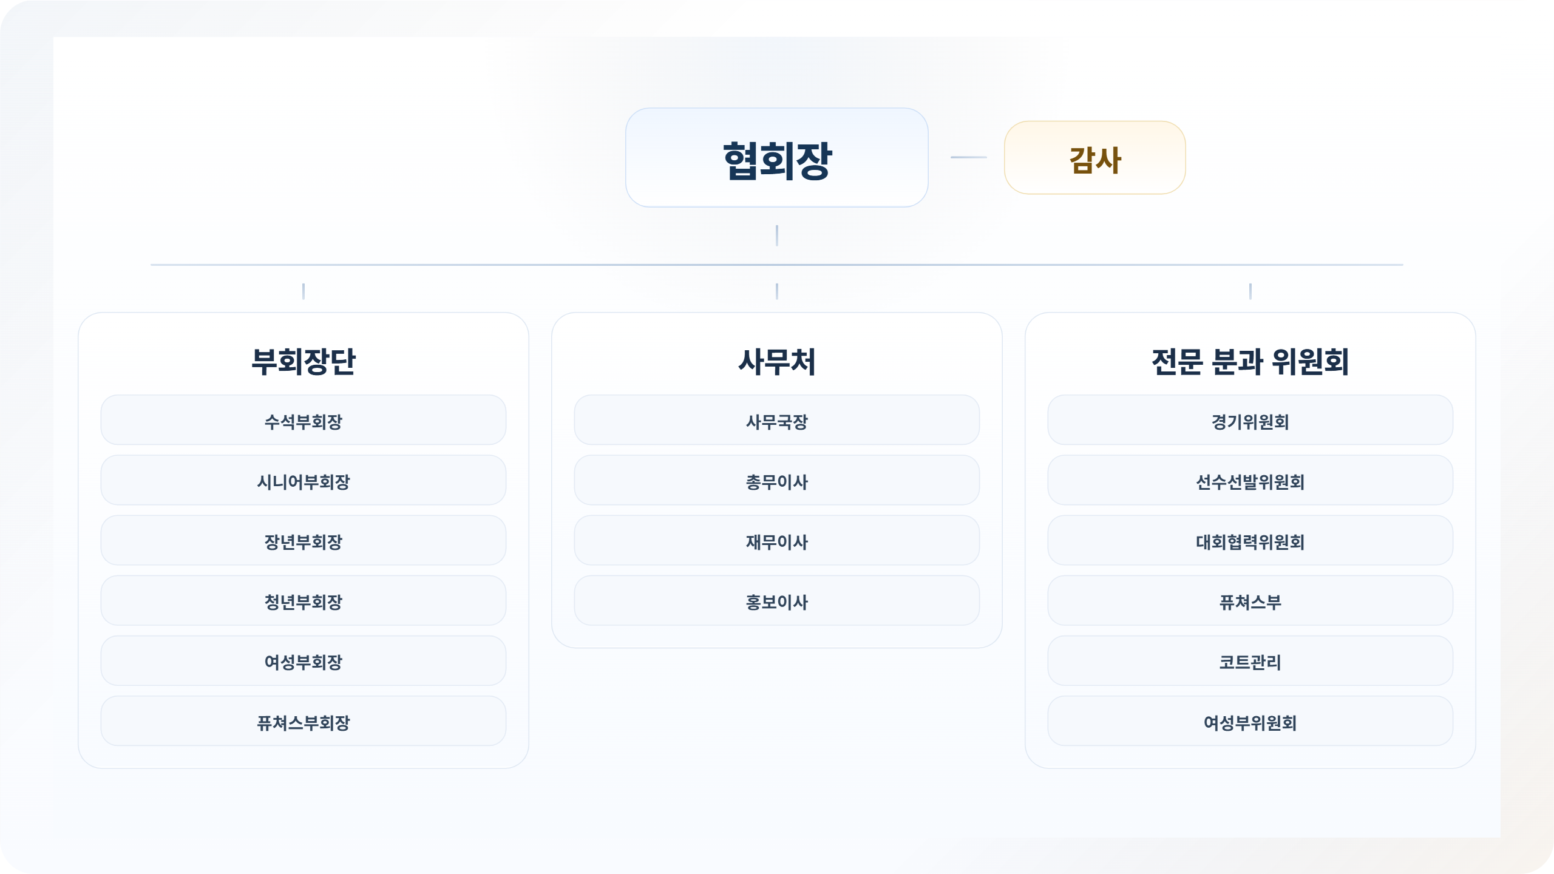Click the 사무처 group heading

tap(776, 362)
